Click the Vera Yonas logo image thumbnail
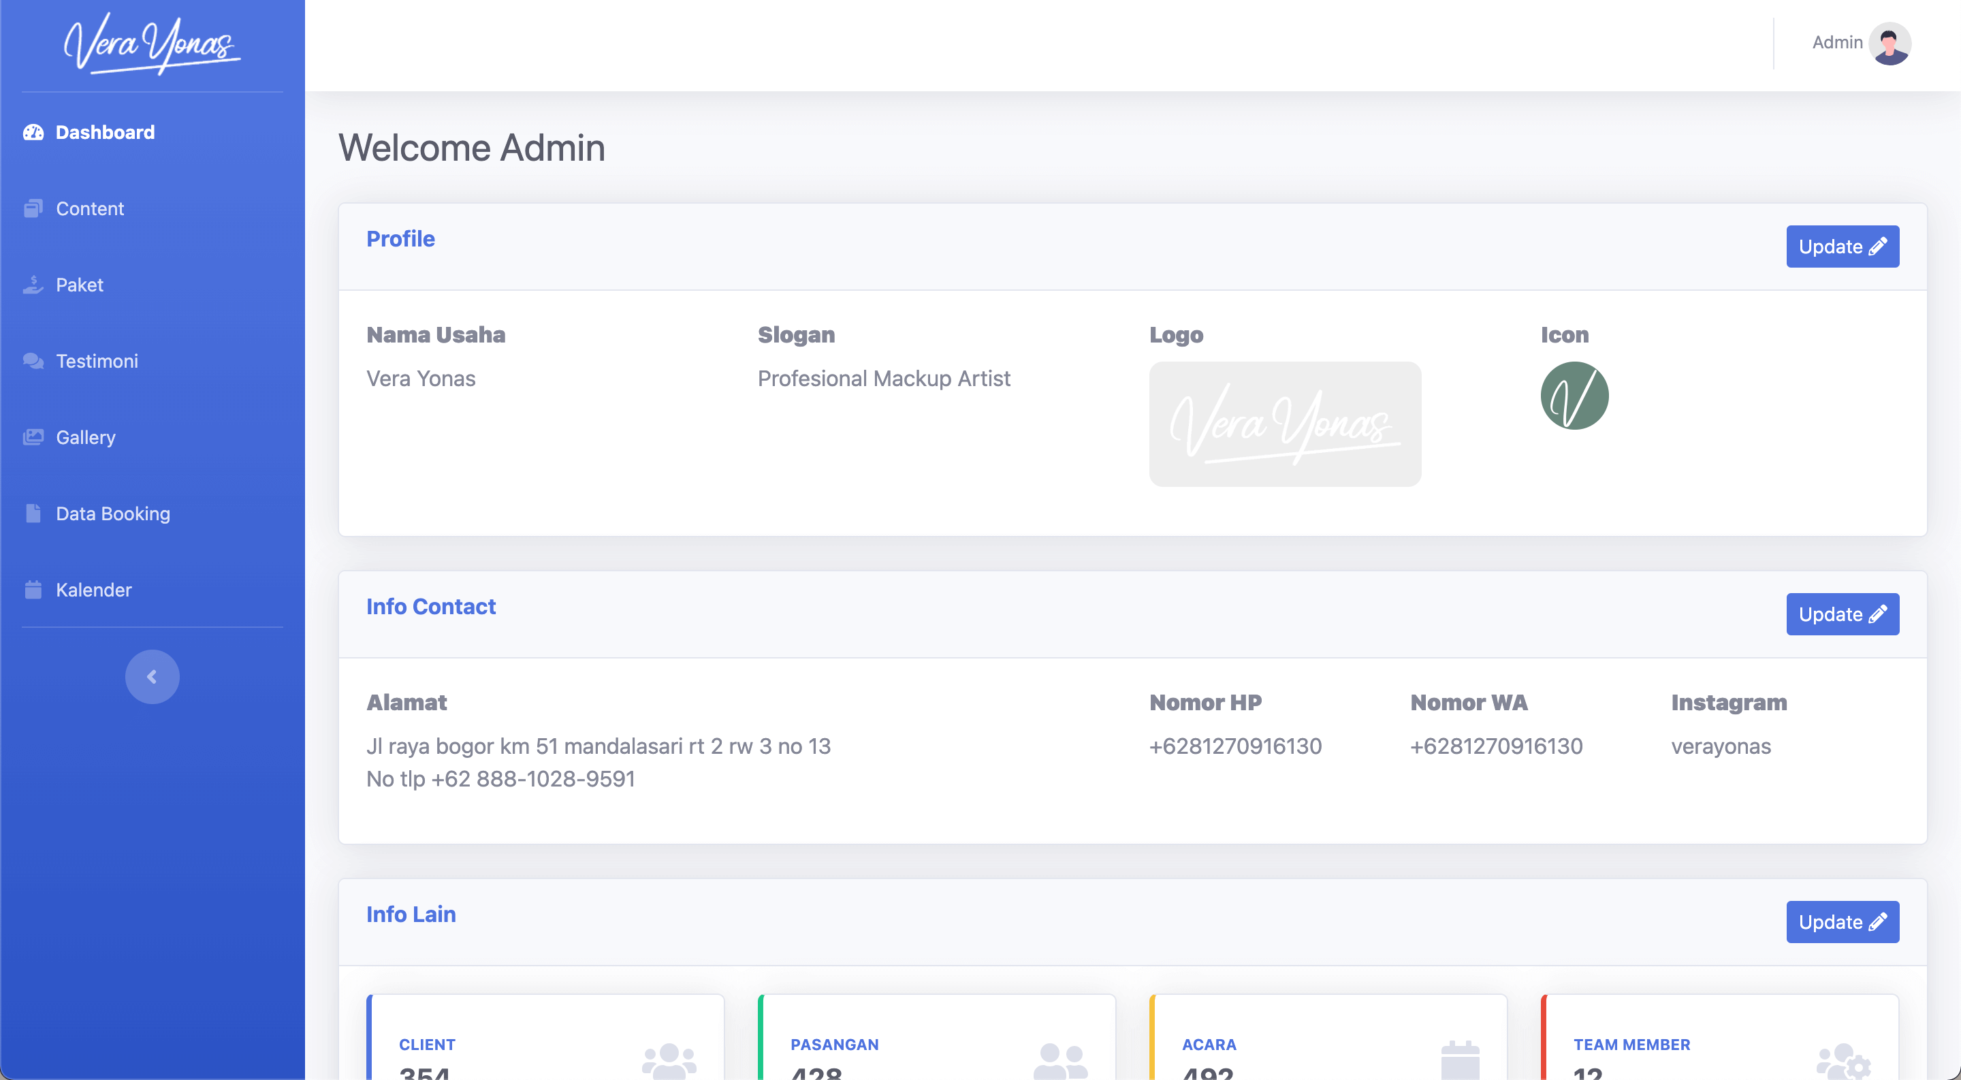This screenshot has width=1961, height=1080. coord(1285,424)
